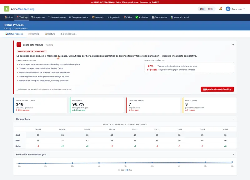Open the Tiempos muertos menu item
The height and width of the screenshot is (180, 250).
point(79,17)
